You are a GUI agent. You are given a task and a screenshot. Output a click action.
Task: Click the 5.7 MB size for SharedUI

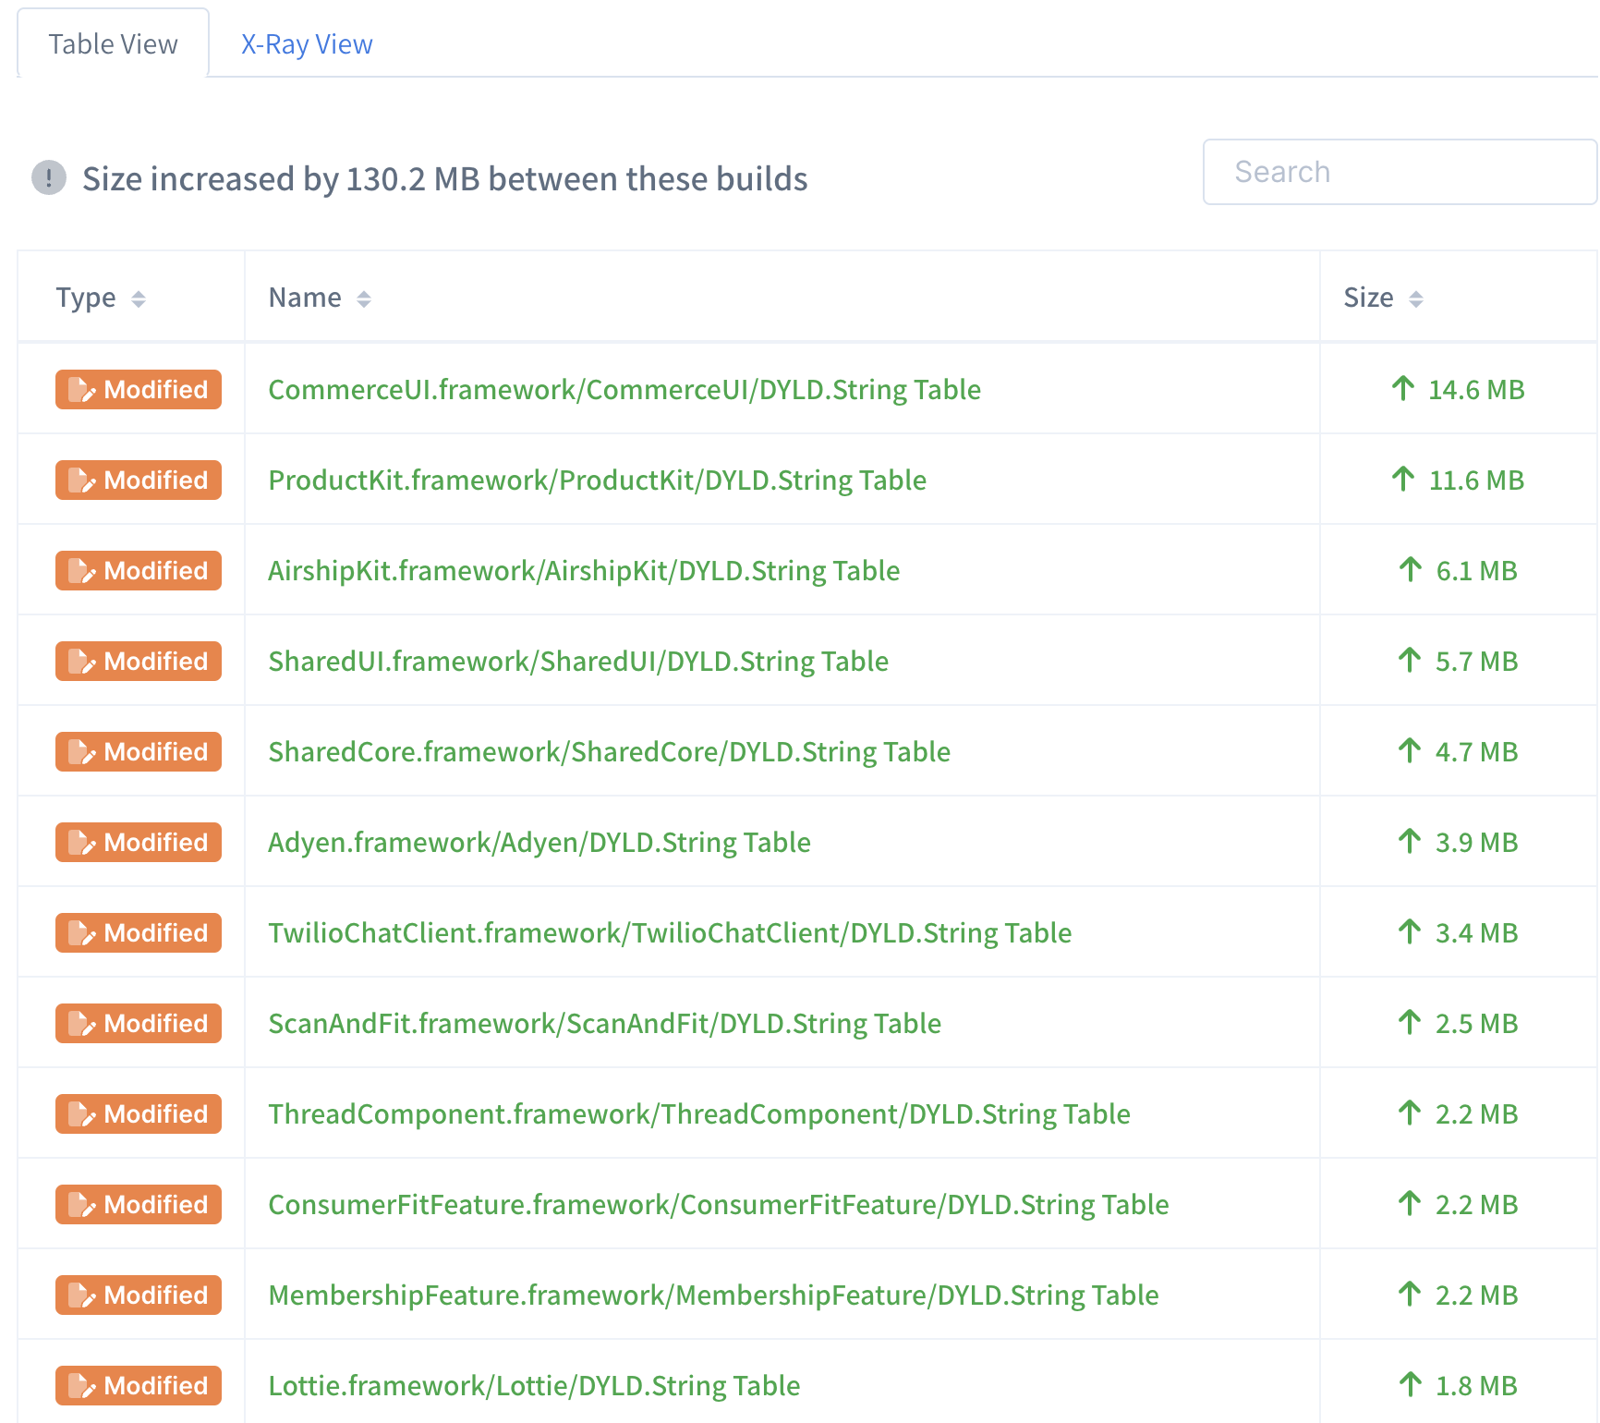pos(1476,661)
